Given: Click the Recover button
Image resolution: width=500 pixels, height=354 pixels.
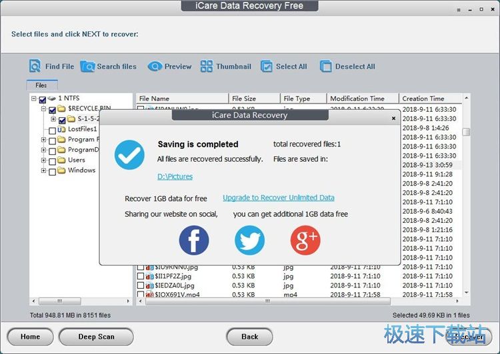Looking at the screenshot, I should (x=469, y=337).
